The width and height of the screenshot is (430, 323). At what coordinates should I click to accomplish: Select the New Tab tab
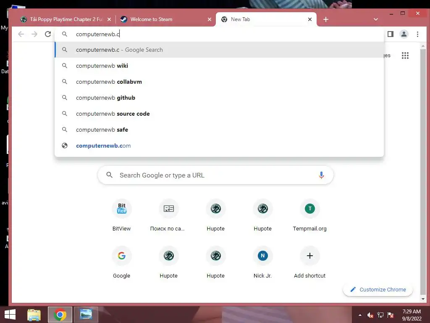(x=266, y=19)
